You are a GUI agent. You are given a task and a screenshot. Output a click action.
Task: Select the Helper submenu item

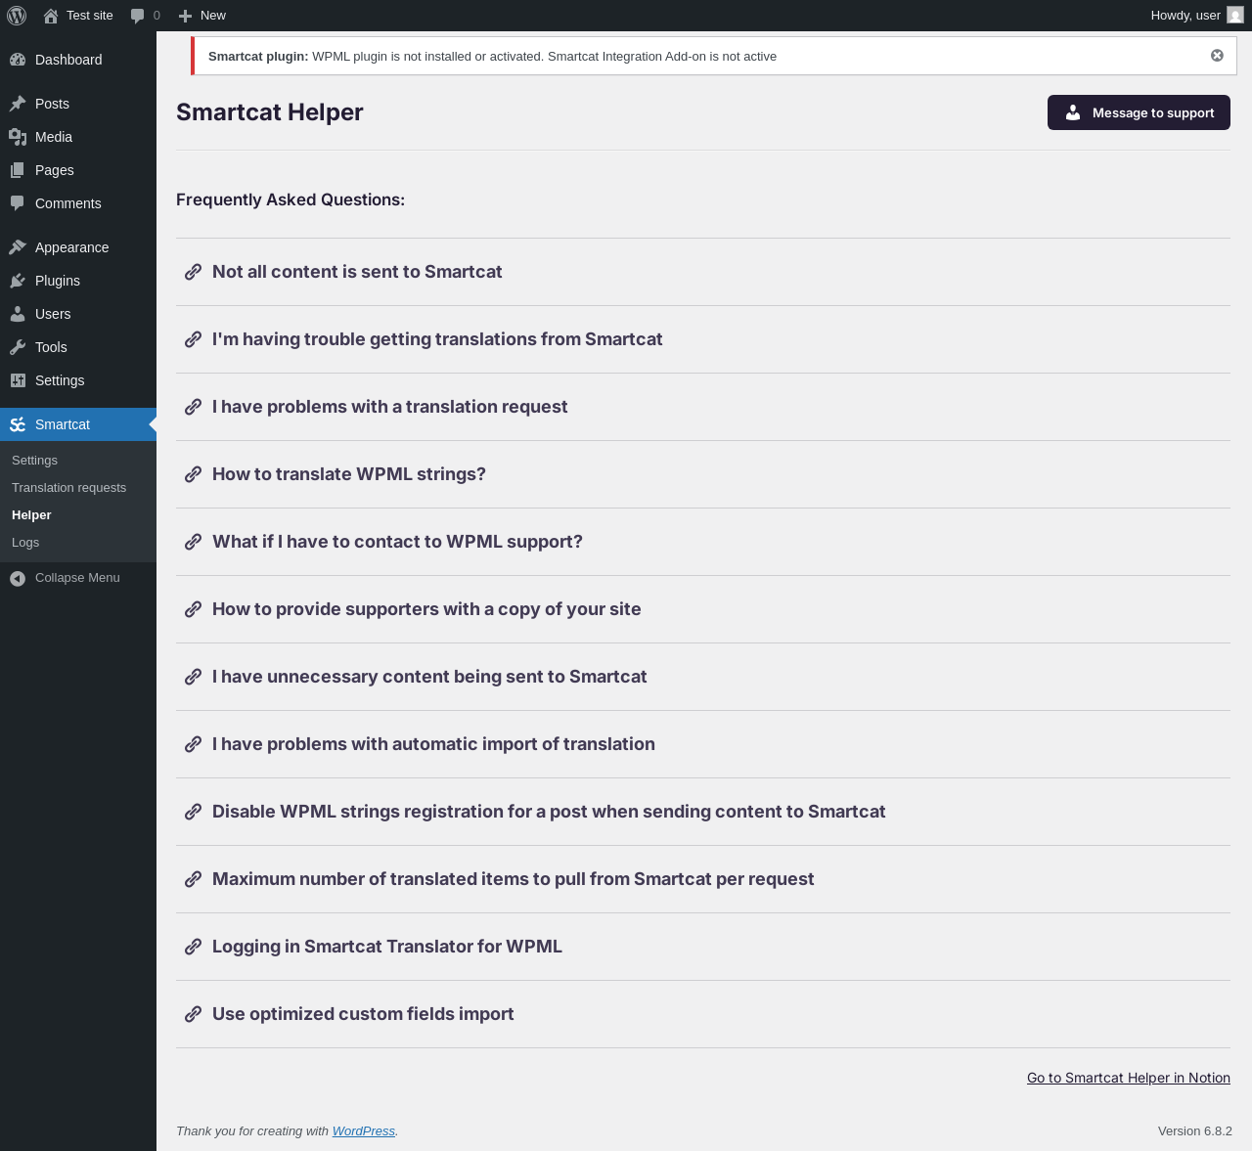pos(78,515)
